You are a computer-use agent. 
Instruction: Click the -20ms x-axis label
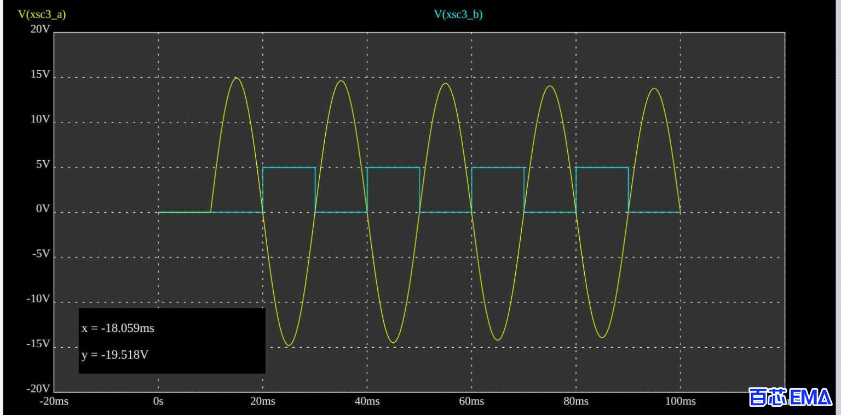tap(54, 401)
